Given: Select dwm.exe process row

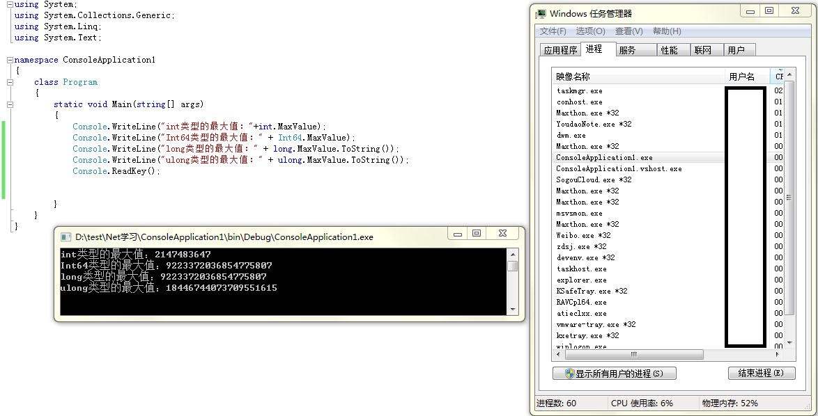Looking at the screenshot, I should pyautogui.click(x=668, y=136).
